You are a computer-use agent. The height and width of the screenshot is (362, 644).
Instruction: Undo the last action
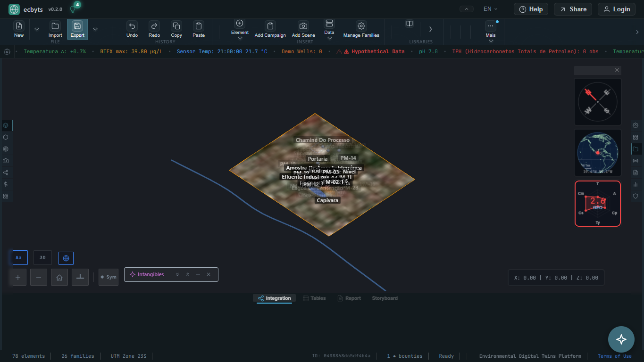coord(132,29)
